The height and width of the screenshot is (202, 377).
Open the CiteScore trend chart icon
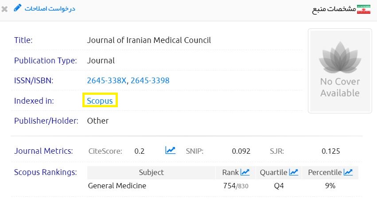tap(170, 151)
